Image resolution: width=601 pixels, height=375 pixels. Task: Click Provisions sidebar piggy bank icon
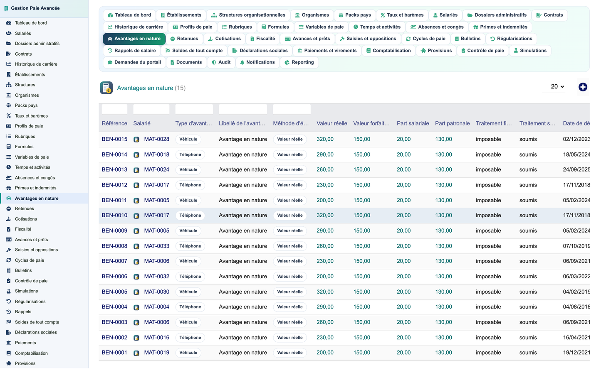coord(9,363)
